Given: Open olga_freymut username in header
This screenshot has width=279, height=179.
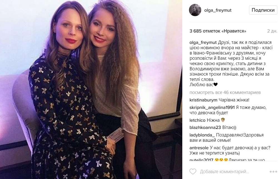Looking at the screenshot, I should point(218,10).
